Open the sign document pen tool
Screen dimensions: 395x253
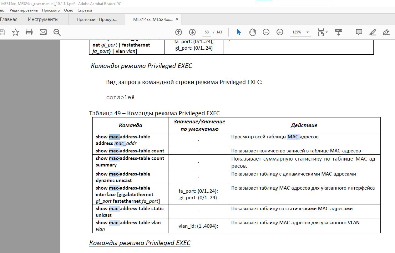(387, 32)
